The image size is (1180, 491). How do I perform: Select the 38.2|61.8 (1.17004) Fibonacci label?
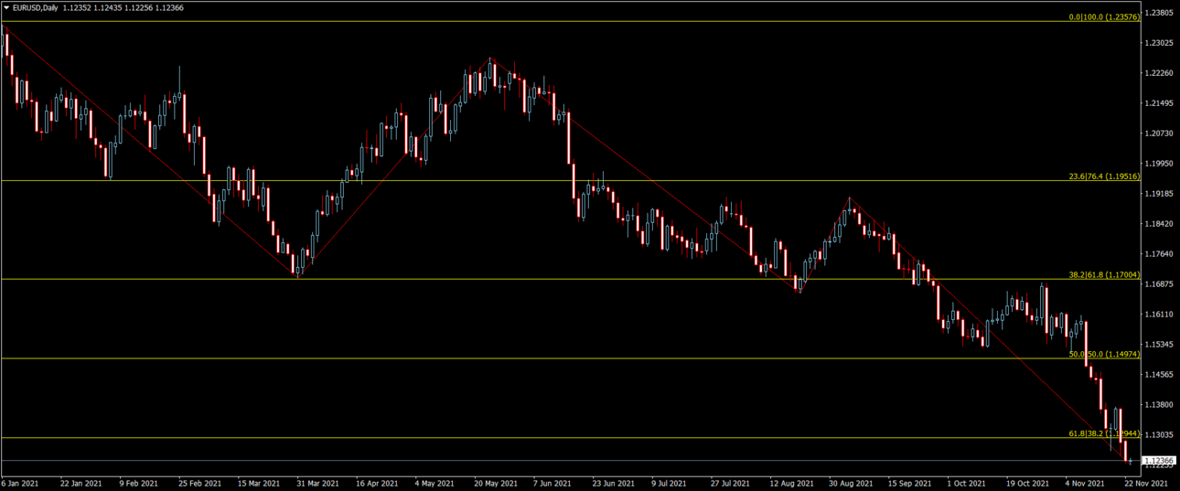pos(1105,274)
